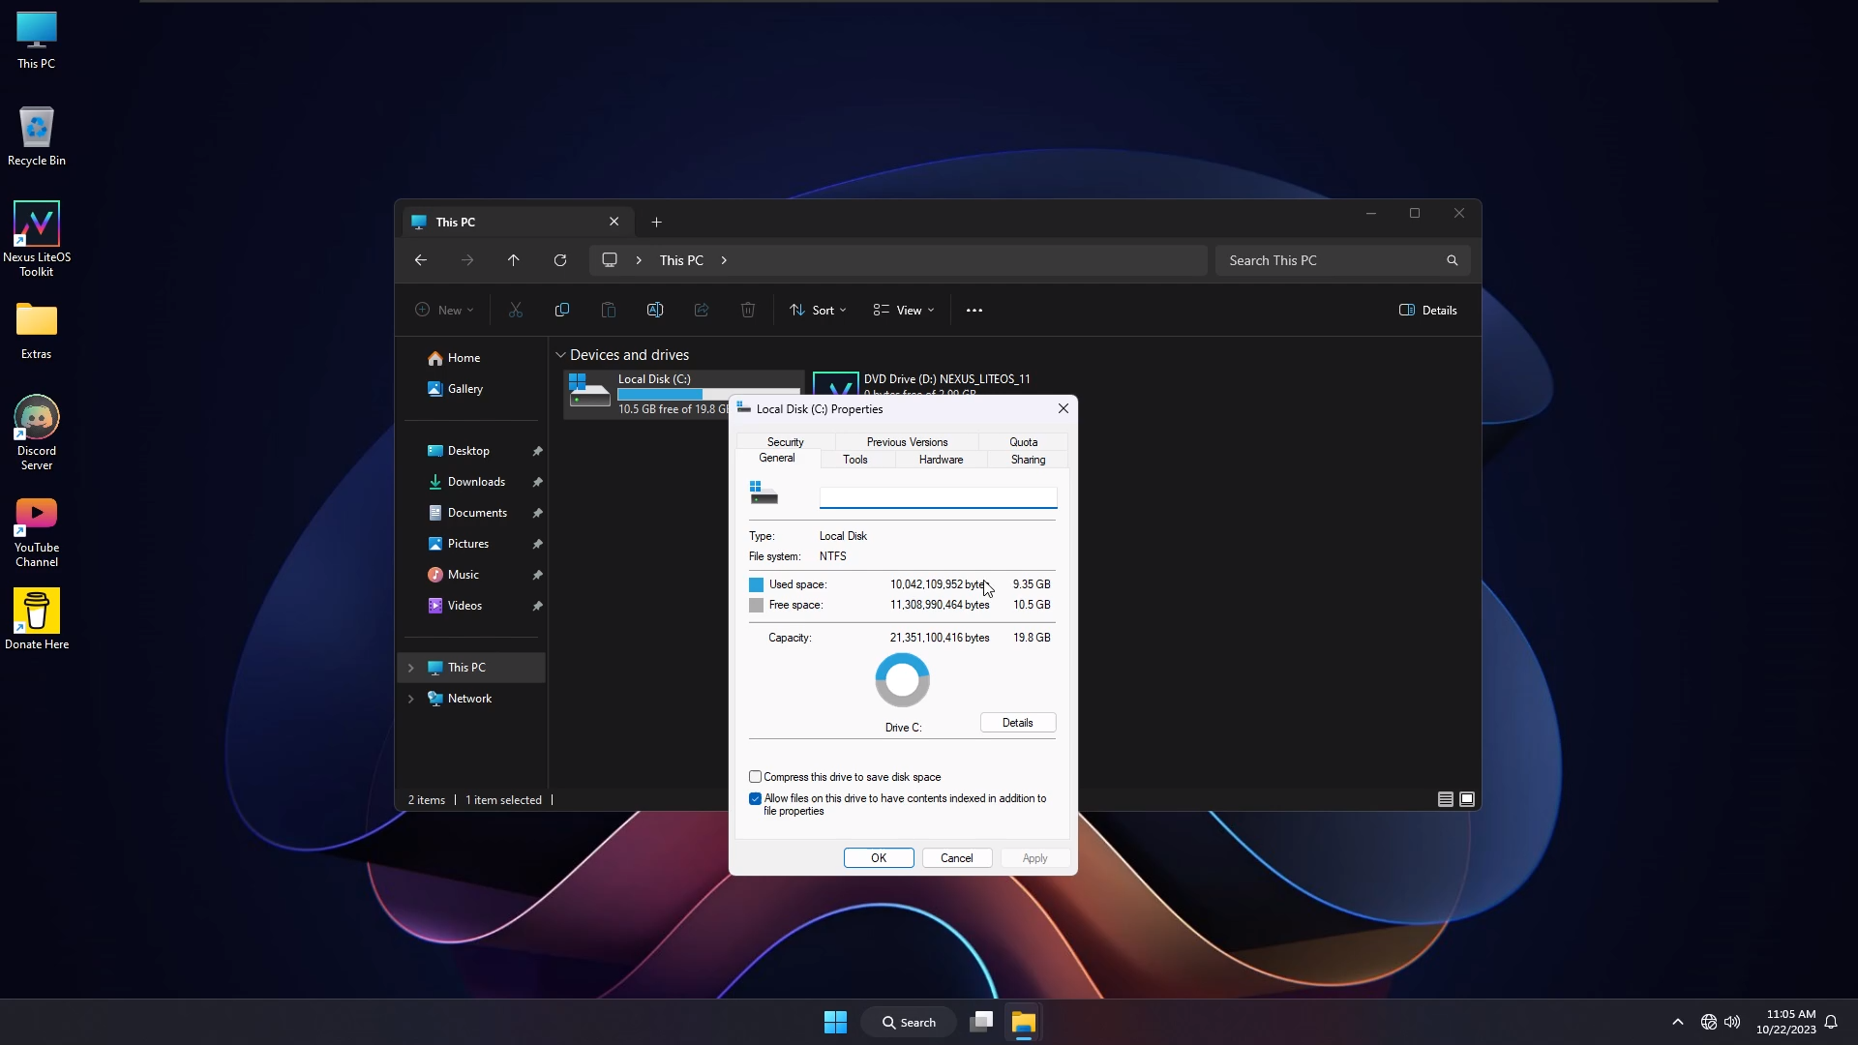Open the New dropdown menu

[444, 311]
